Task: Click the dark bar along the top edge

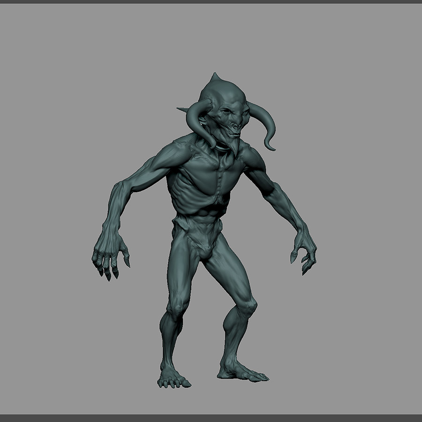Action: (211, 2)
